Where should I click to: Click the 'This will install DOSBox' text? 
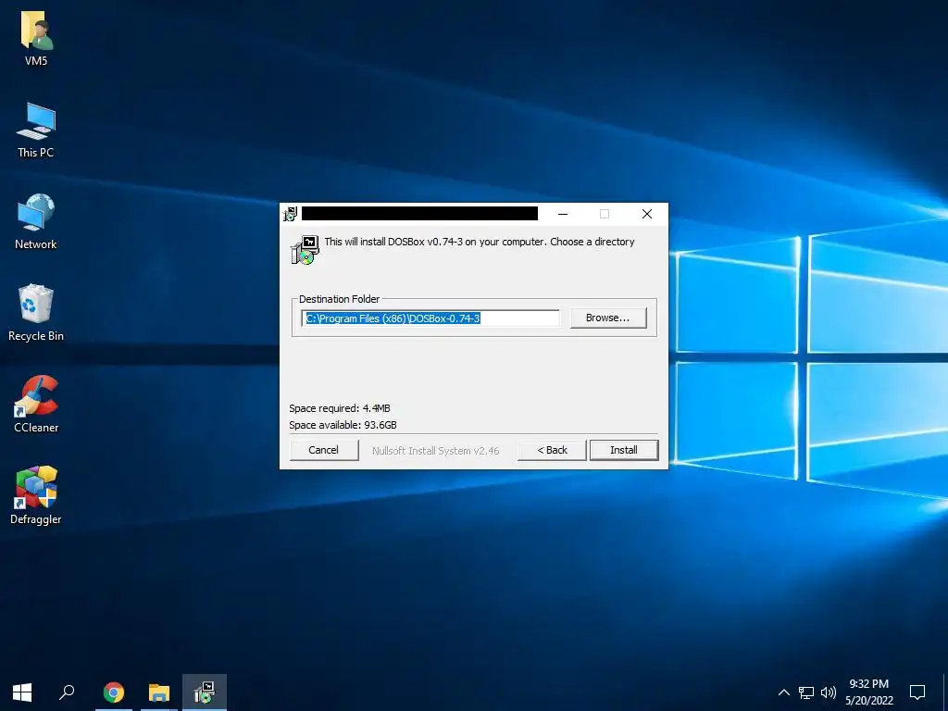pyautogui.click(x=480, y=242)
